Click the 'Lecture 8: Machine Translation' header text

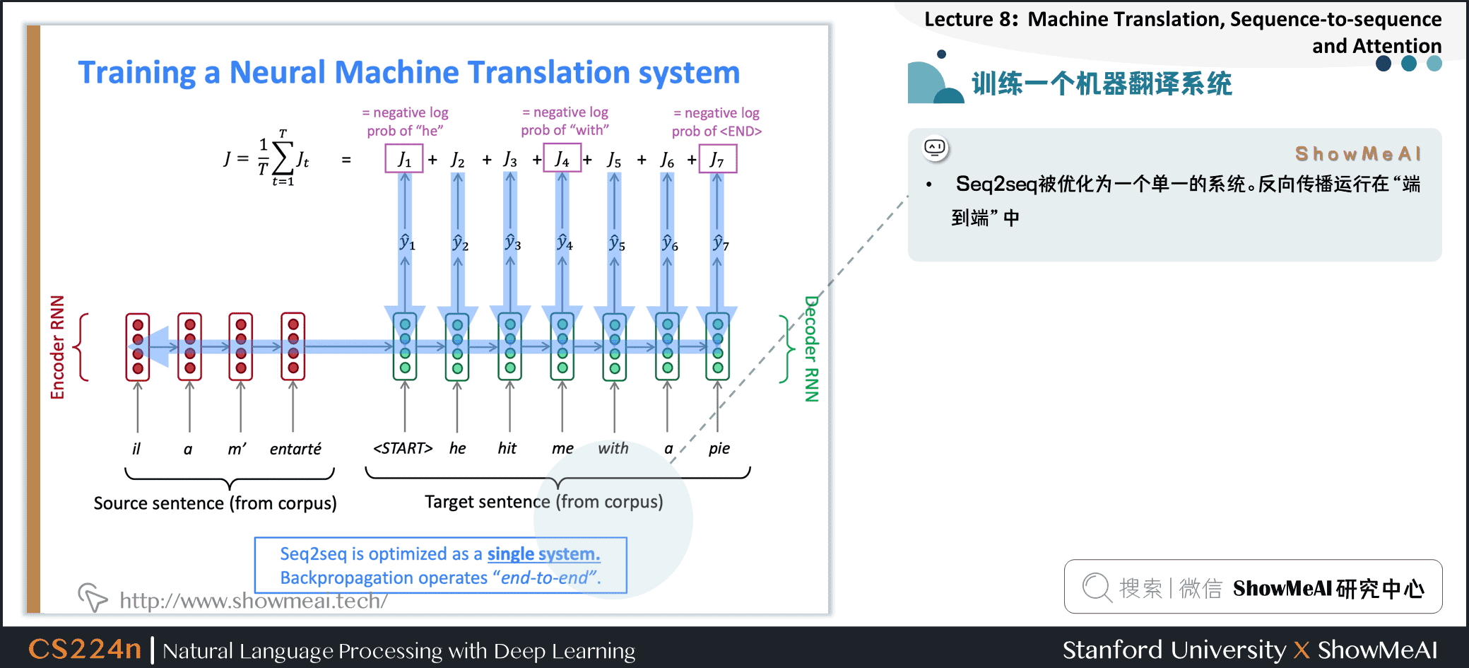(x=1183, y=33)
